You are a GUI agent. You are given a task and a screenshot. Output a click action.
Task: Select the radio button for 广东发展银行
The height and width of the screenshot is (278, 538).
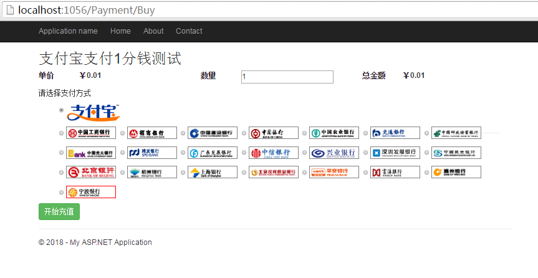183,152
